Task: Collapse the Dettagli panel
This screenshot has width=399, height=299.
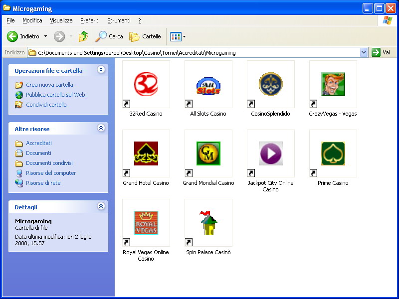Action: (x=101, y=206)
